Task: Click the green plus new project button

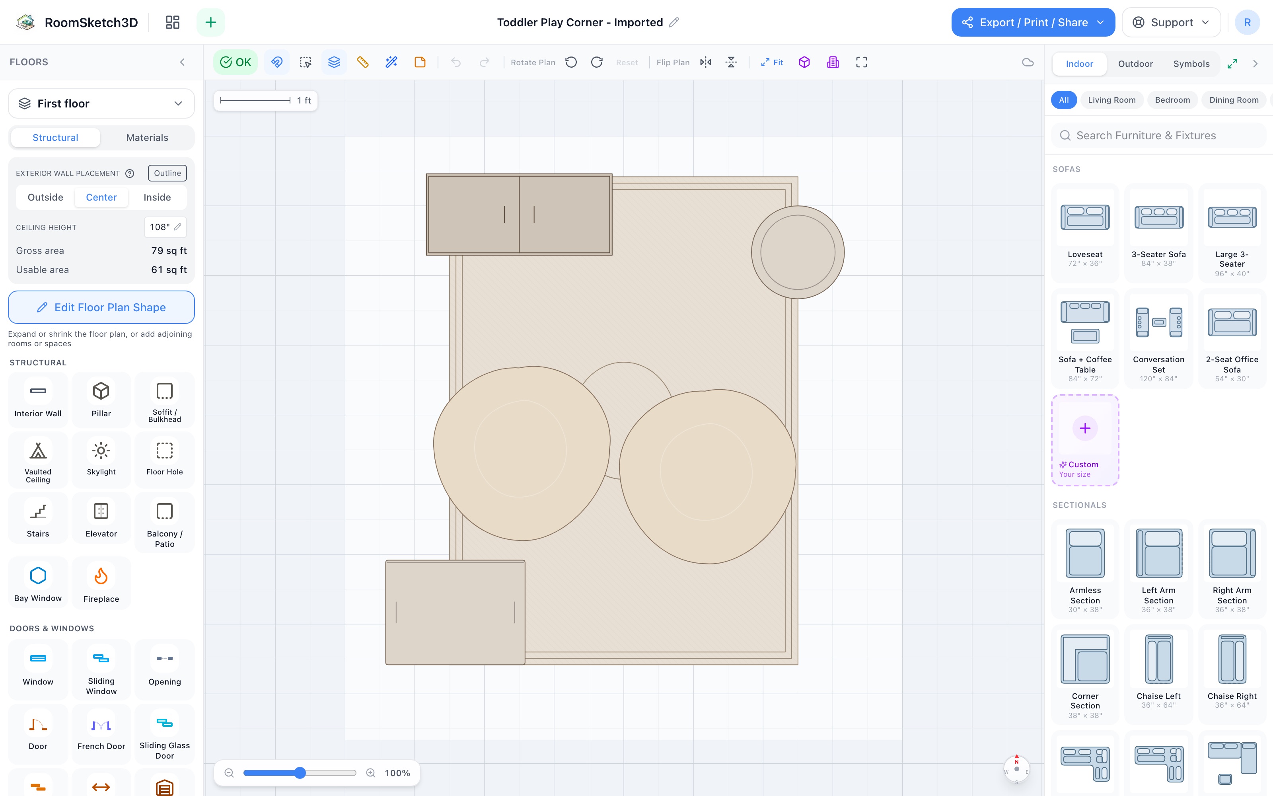Action: click(210, 22)
